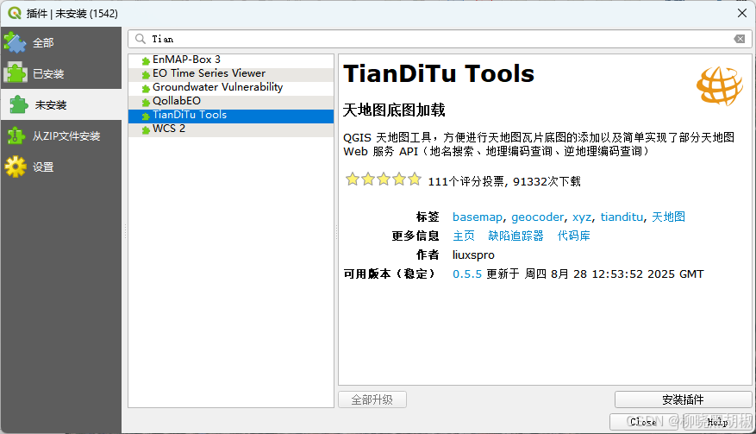The image size is (756, 434).
Task: Close the plugin manager window
Action: pyautogui.click(x=742, y=13)
